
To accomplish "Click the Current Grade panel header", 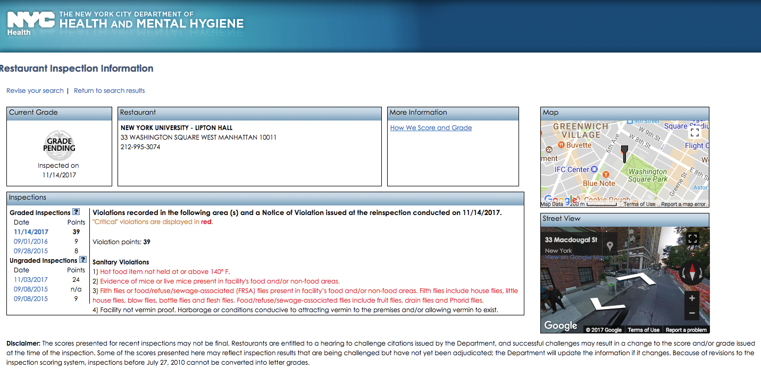I will 59,113.
